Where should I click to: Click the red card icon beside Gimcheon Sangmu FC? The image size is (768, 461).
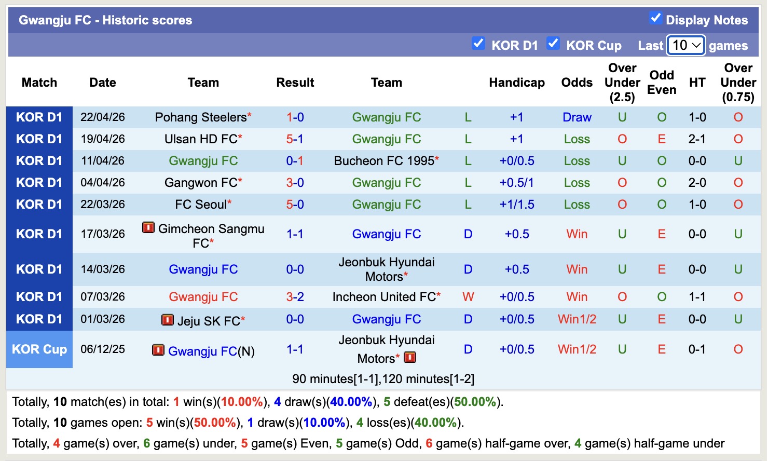[x=149, y=228]
